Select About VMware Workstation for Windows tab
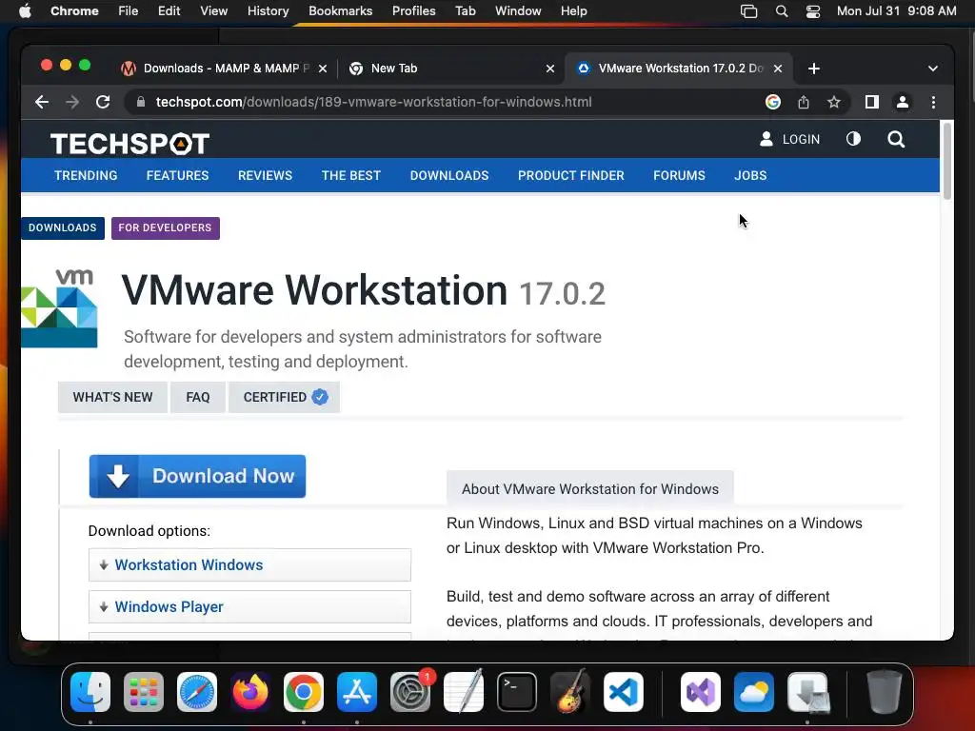The image size is (975, 731). 590,489
